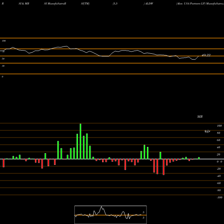
Task: Click the -20 label on MR axis
Action: point(219,169)
